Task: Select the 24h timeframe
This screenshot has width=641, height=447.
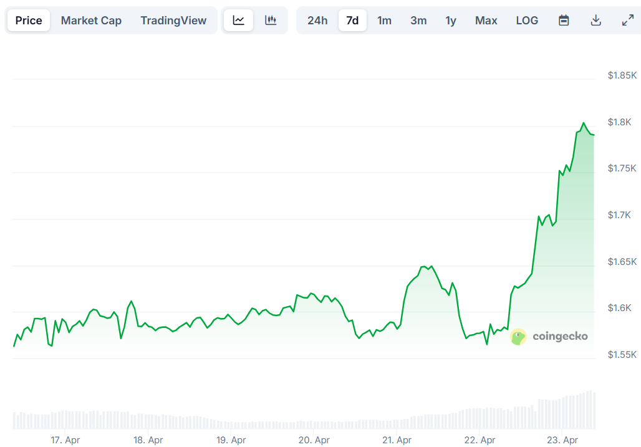Action: pyautogui.click(x=317, y=20)
